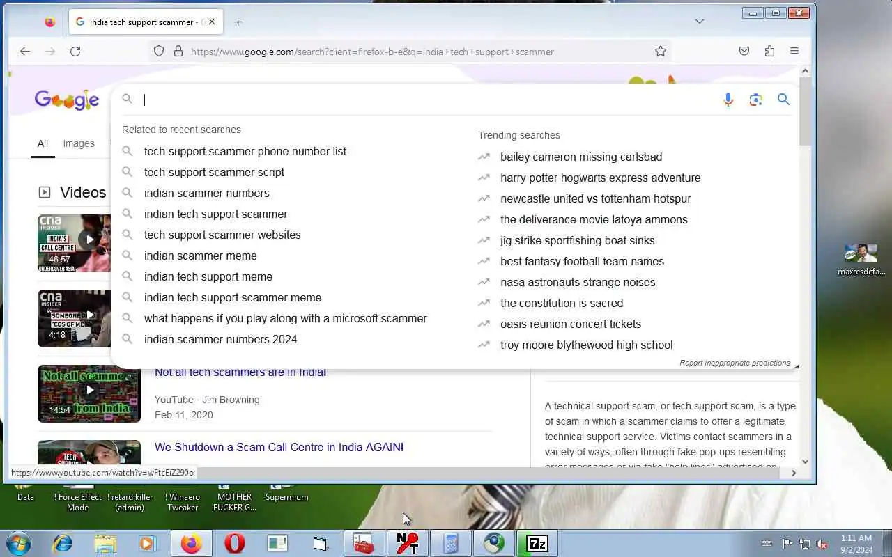Click the padlock site info icon
Viewport: 892px width, 557px height.
tap(178, 52)
